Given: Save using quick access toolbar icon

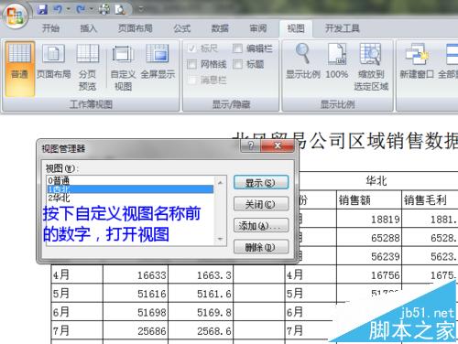Looking at the screenshot, I should tap(42, 9).
